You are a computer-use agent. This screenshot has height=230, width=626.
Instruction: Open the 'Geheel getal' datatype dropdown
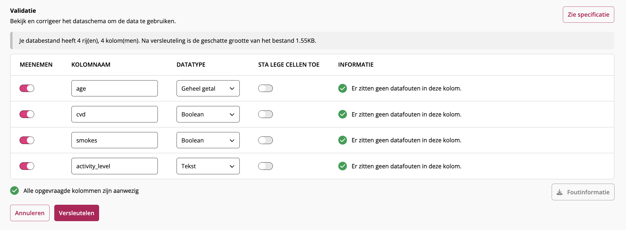(x=208, y=88)
